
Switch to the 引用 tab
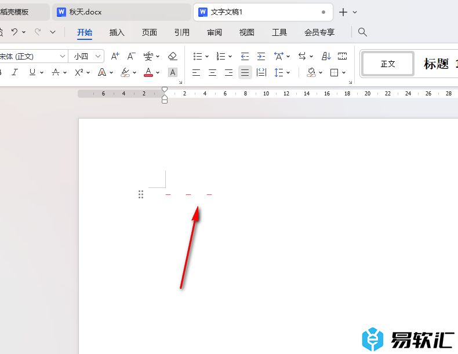click(x=182, y=32)
